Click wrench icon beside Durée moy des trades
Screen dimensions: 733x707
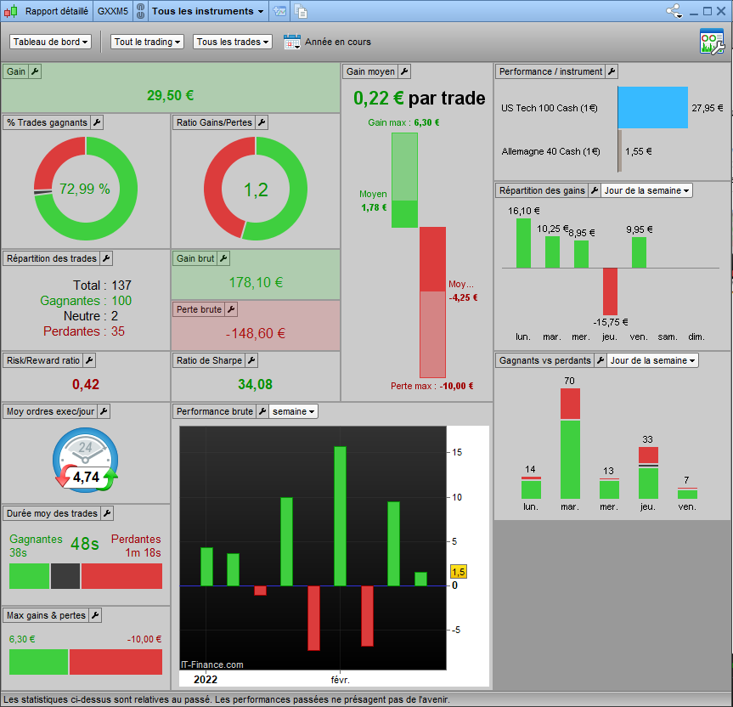[x=107, y=513]
